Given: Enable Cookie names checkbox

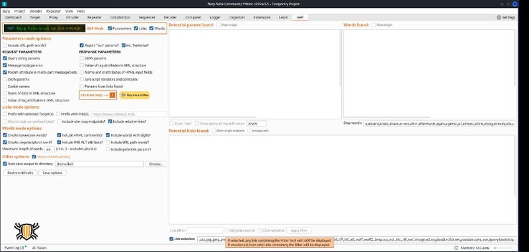Looking at the screenshot, I should pyautogui.click(x=5, y=86).
